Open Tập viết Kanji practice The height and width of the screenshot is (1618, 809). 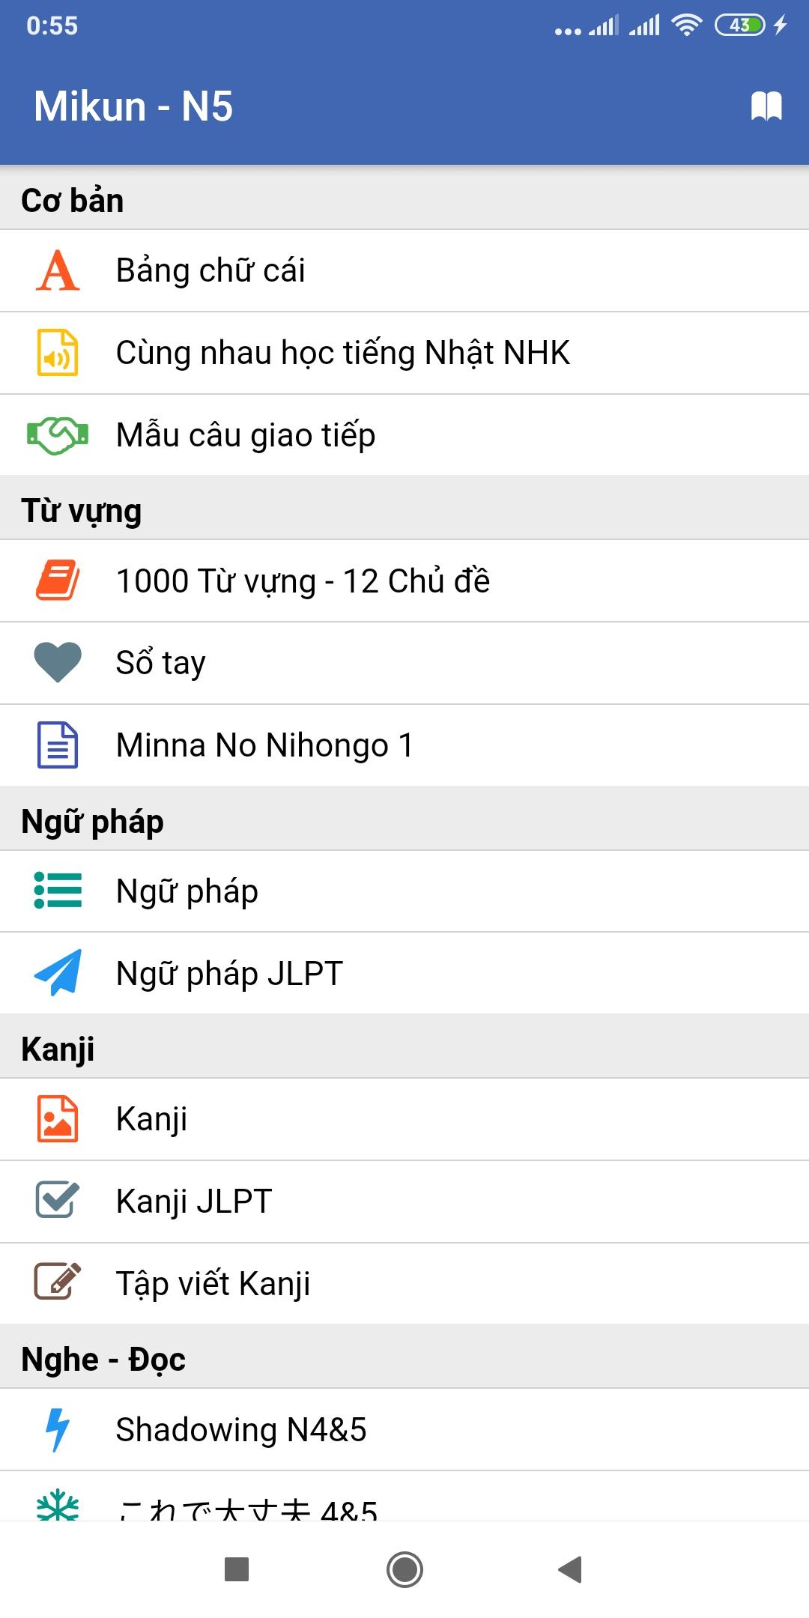click(213, 1283)
